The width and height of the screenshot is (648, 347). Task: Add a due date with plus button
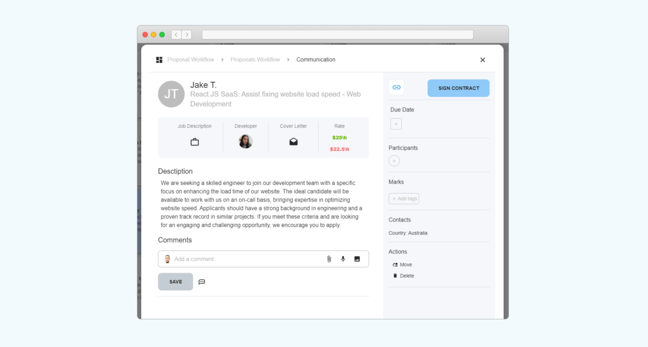point(396,124)
